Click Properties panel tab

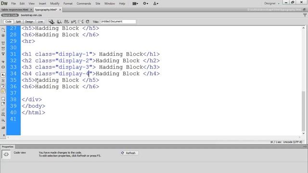(x=8, y=147)
